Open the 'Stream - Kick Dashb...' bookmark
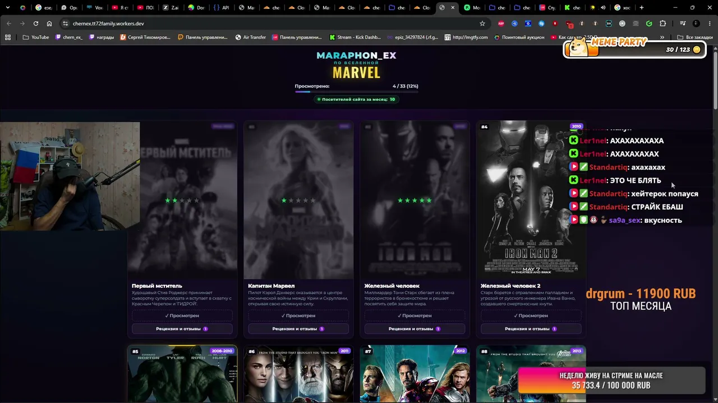The width and height of the screenshot is (718, 403). [355, 38]
